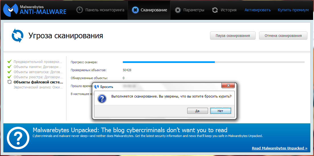Select Объекты файловой системы step text

point(38,82)
